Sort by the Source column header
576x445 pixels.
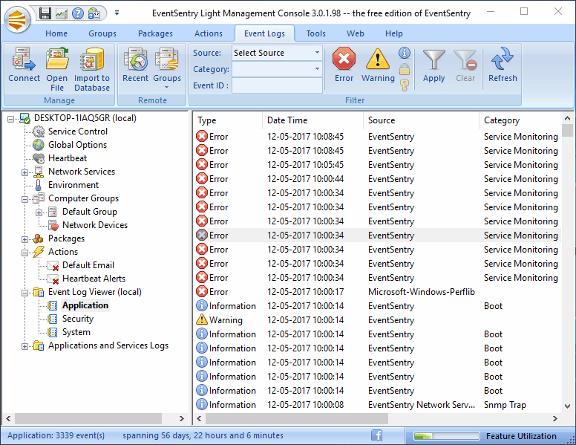(x=422, y=120)
